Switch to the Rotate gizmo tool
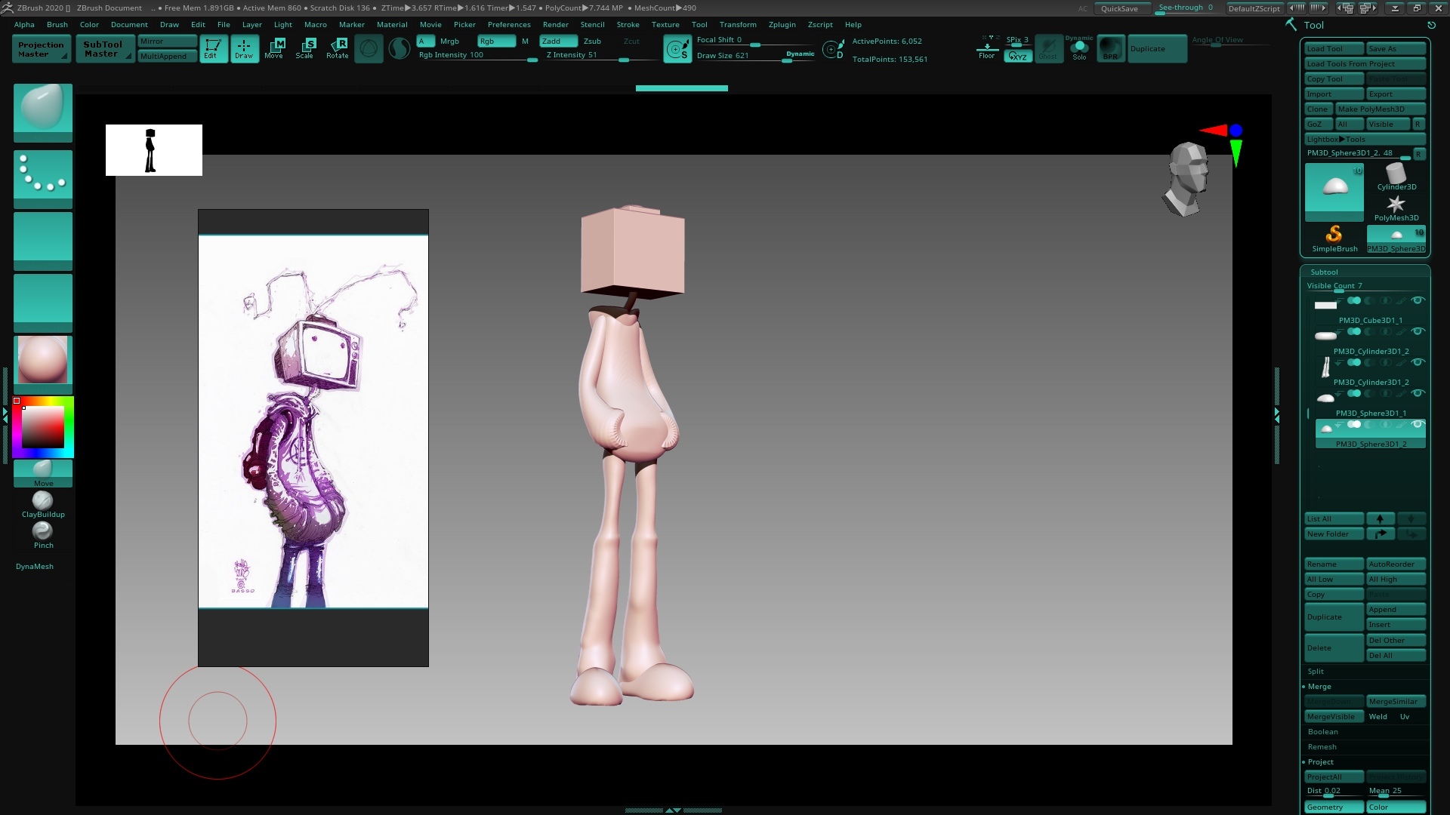This screenshot has height=815, width=1450. [x=338, y=49]
